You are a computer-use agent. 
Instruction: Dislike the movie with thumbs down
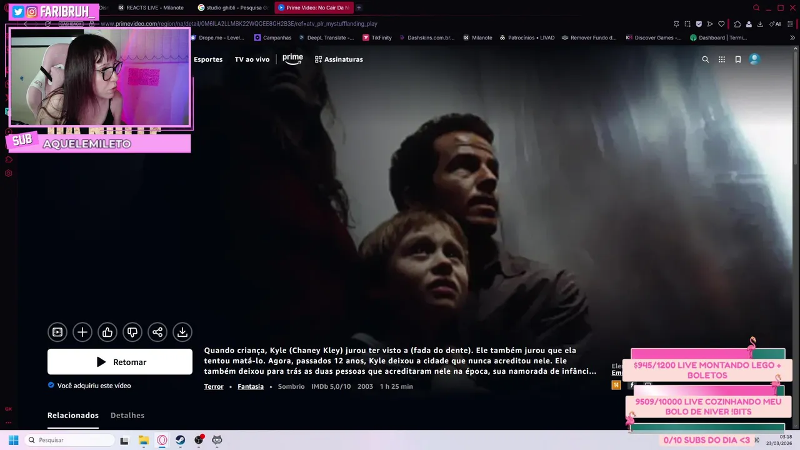coord(132,332)
